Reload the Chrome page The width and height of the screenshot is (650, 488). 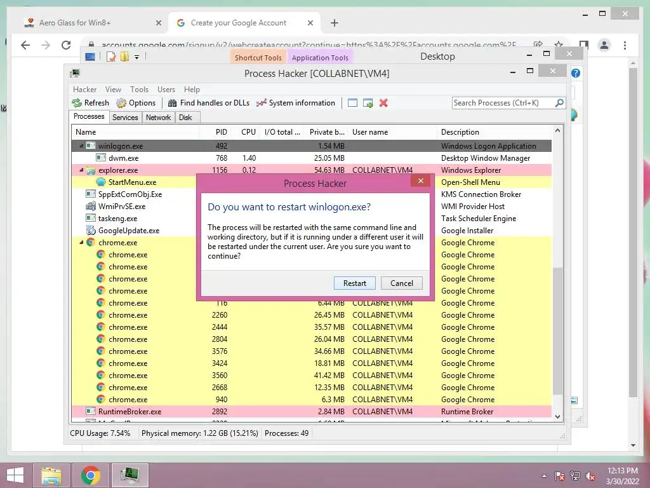pyautogui.click(x=66, y=45)
